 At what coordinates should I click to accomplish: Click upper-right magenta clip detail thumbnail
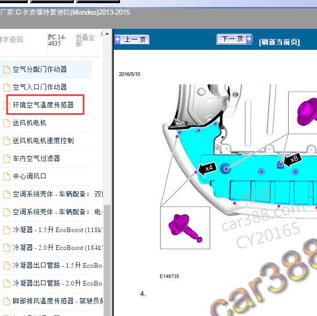[303, 113]
